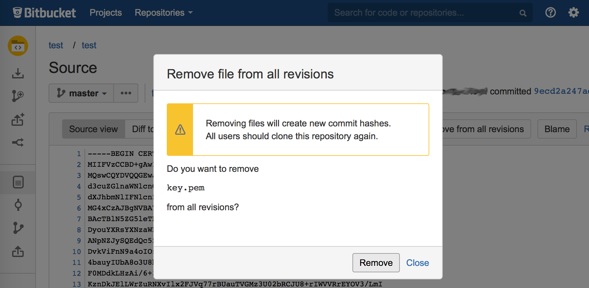589x288 pixels.
Task: Expand the Repositories dropdown
Action: pos(164,12)
